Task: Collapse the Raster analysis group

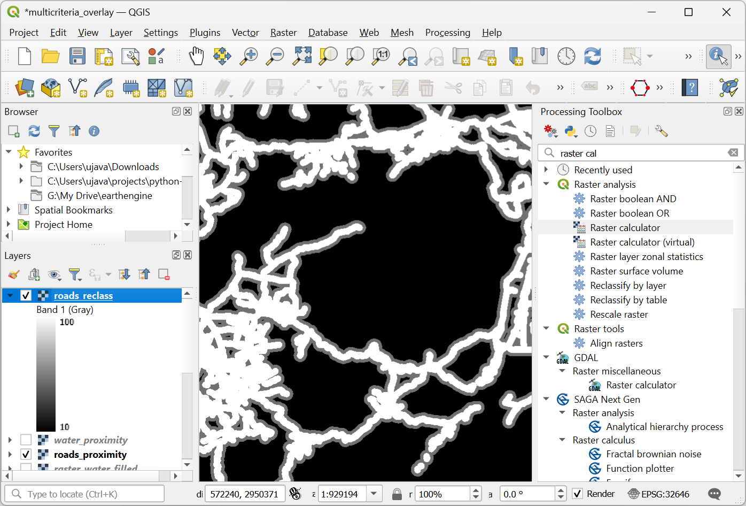Action: (x=546, y=184)
